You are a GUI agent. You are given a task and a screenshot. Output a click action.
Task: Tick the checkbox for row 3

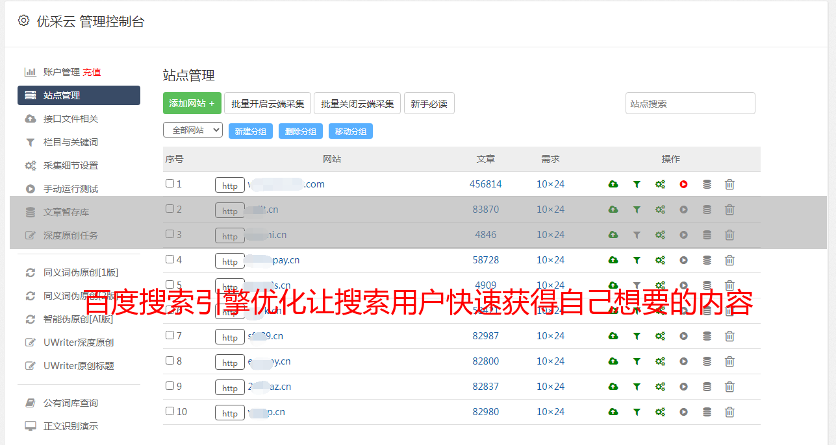click(170, 234)
